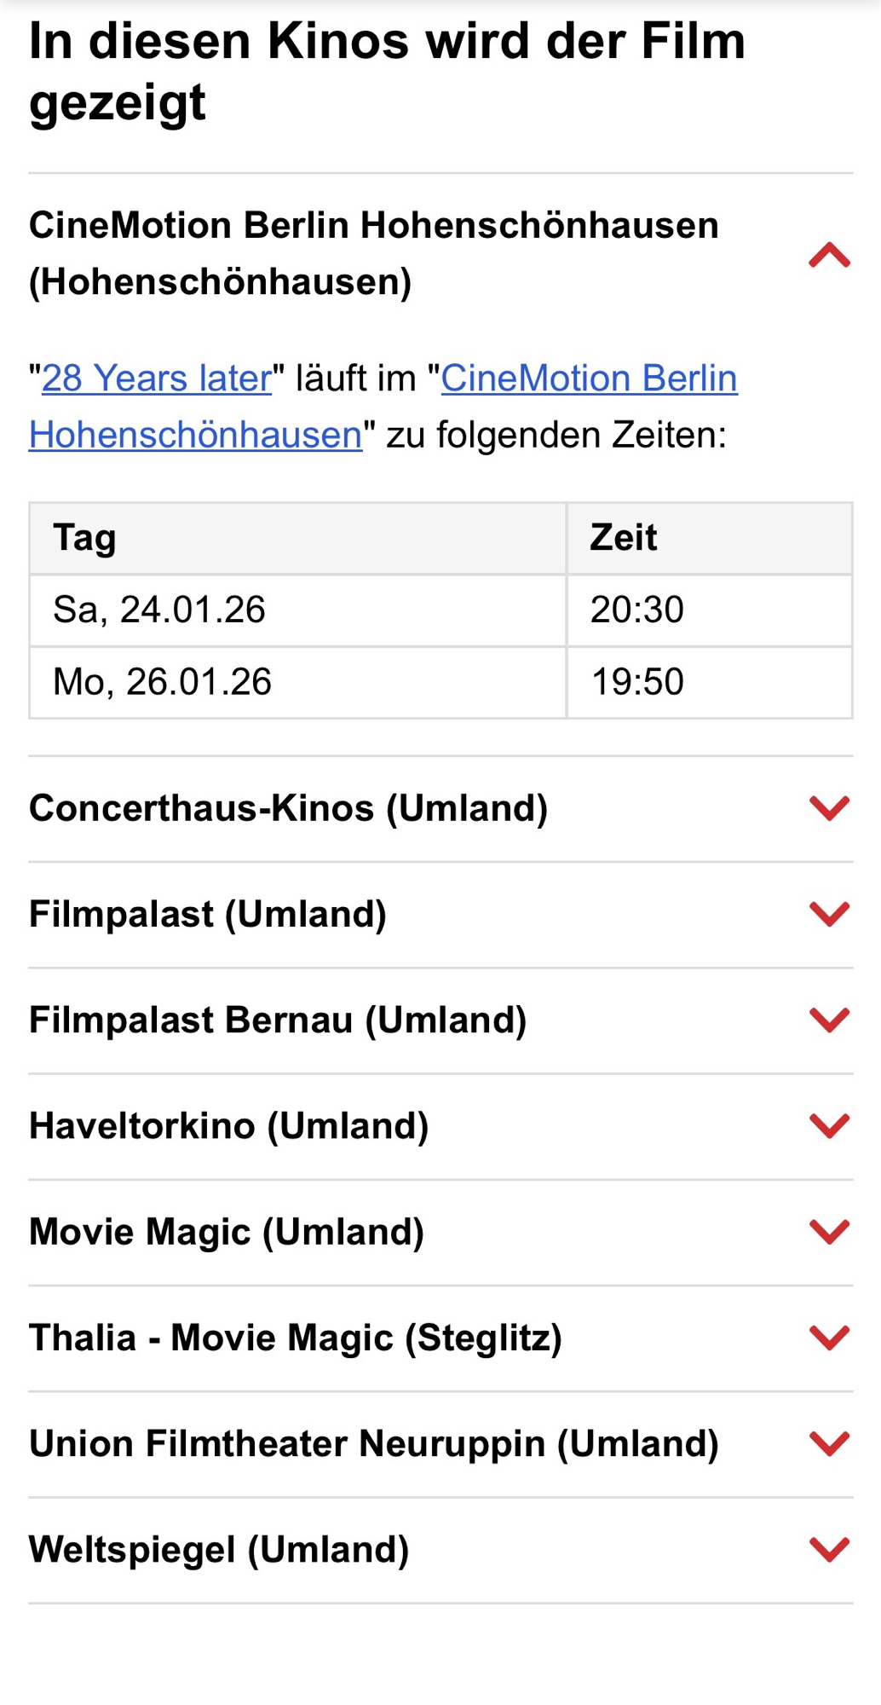This screenshot has width=881, height=1705.
Task: Open the Haveltorkino (Umland) entry
Action: (x=228, y=1126)
